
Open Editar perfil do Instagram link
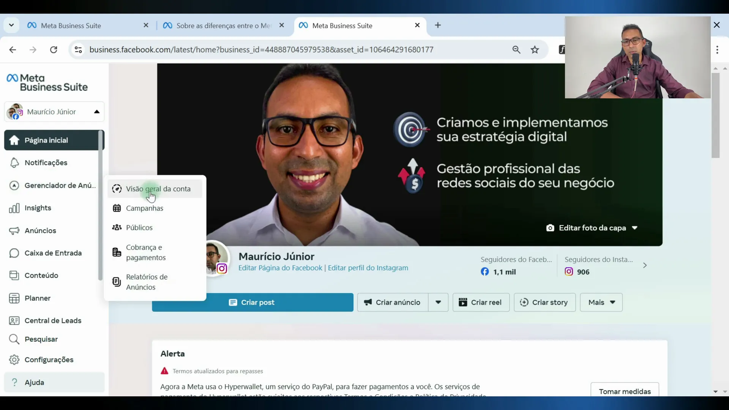coord(368,268)
